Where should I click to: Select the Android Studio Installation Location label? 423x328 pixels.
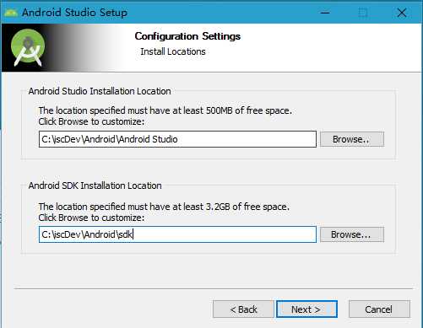(x=100, y=91)
